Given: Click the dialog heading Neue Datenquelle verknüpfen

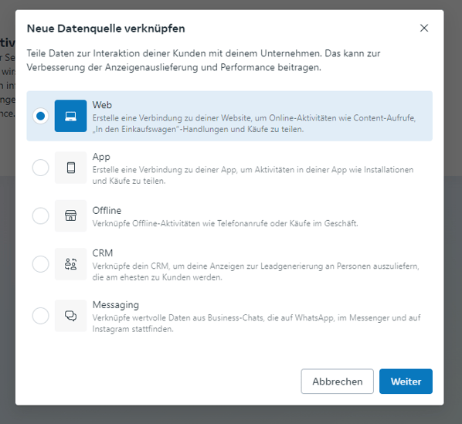Looking at the screenshot, I should pos(106,29).
